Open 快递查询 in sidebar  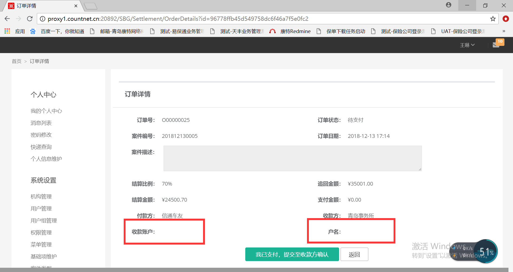[x=41, y=147]
